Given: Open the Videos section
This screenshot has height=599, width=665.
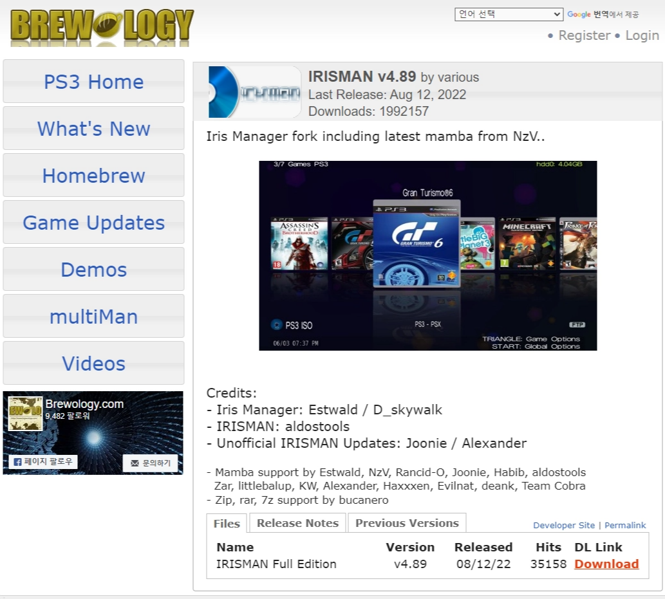Looking at the screenshot, I should point(94,364).
